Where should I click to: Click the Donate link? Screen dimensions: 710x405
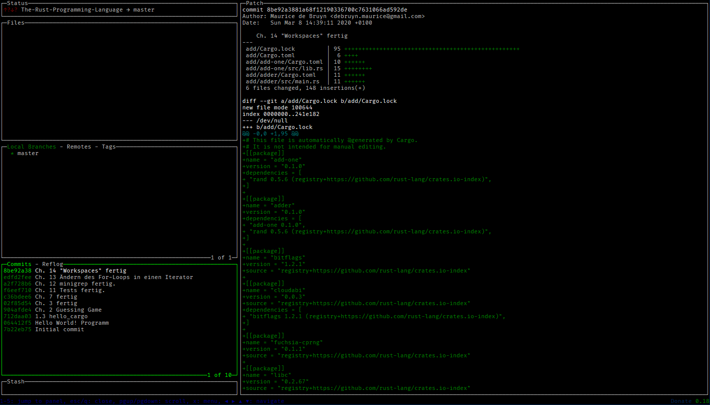[681, 401]
